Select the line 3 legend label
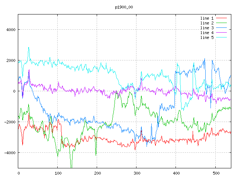 click(x=207, y=28)
